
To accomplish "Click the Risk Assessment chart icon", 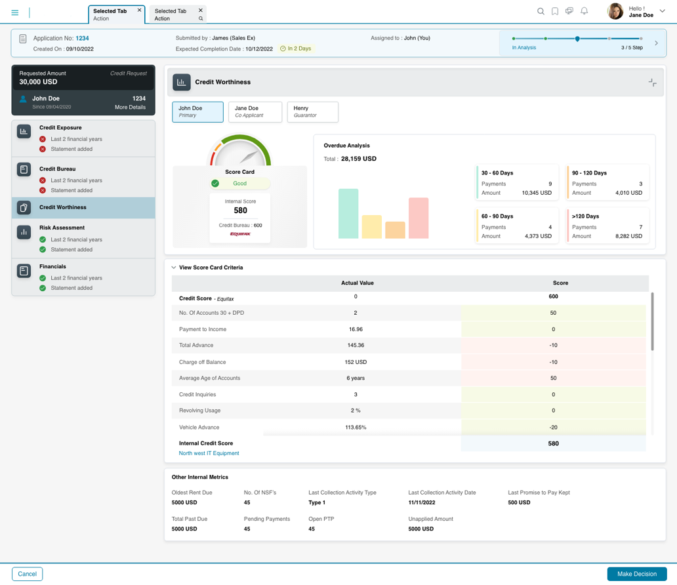I will (24, 232).
